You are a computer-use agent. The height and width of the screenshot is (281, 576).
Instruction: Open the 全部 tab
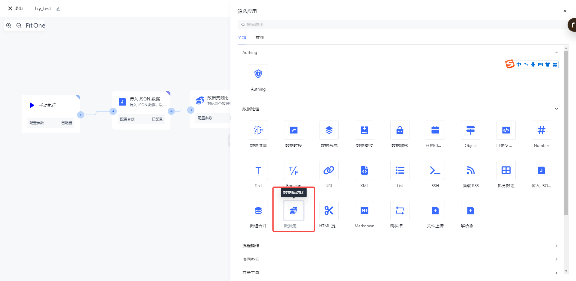(242, 37)
